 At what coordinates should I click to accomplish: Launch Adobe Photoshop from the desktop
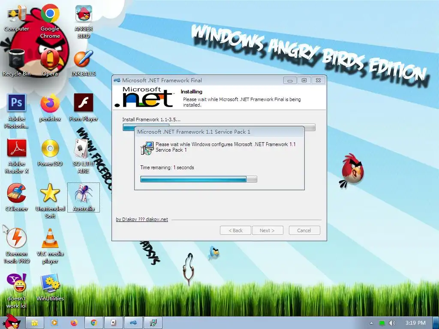[17, 111]
